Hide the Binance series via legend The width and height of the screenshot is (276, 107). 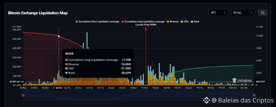tap(172, 21)
